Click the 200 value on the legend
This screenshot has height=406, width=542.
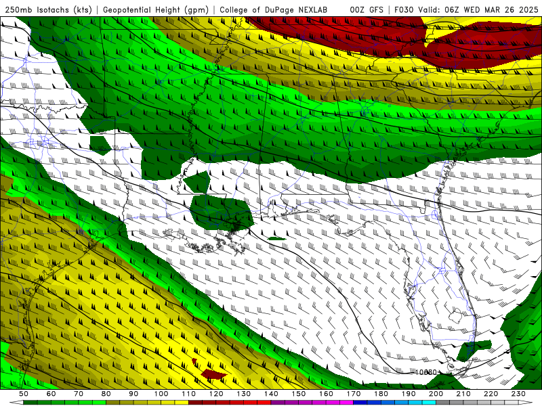(x=436, y=394)
